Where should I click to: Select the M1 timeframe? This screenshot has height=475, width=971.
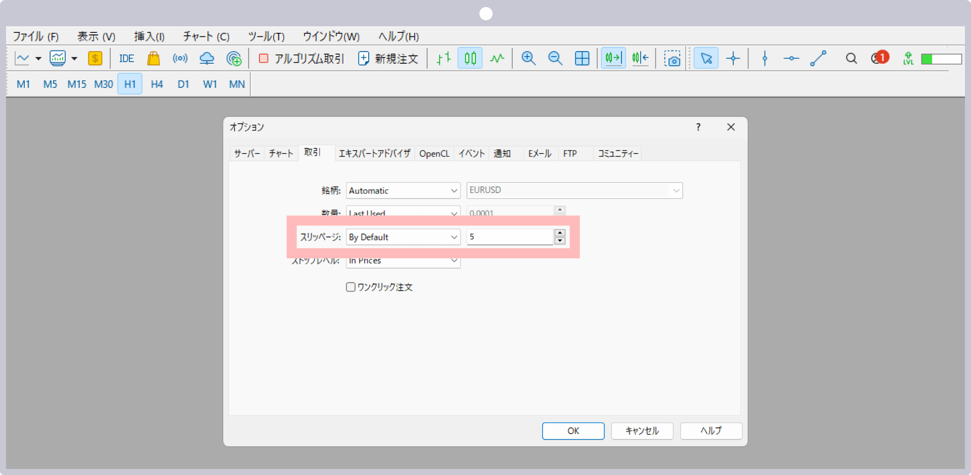pyautogui.click(x=23, y=84)
